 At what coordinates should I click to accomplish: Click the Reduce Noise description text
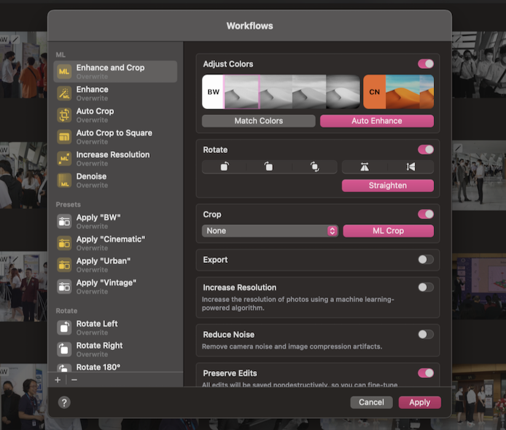click(x=292, y=346)
